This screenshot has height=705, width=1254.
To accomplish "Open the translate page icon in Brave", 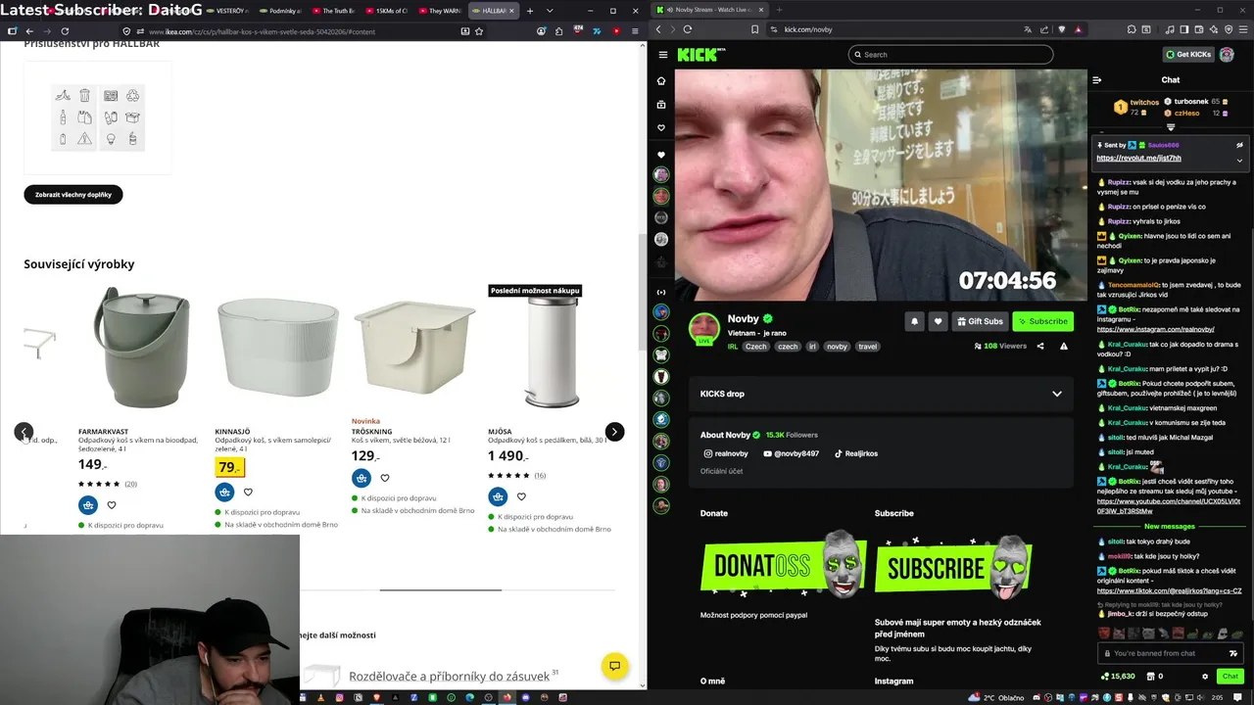I will tap(1028, 29).
